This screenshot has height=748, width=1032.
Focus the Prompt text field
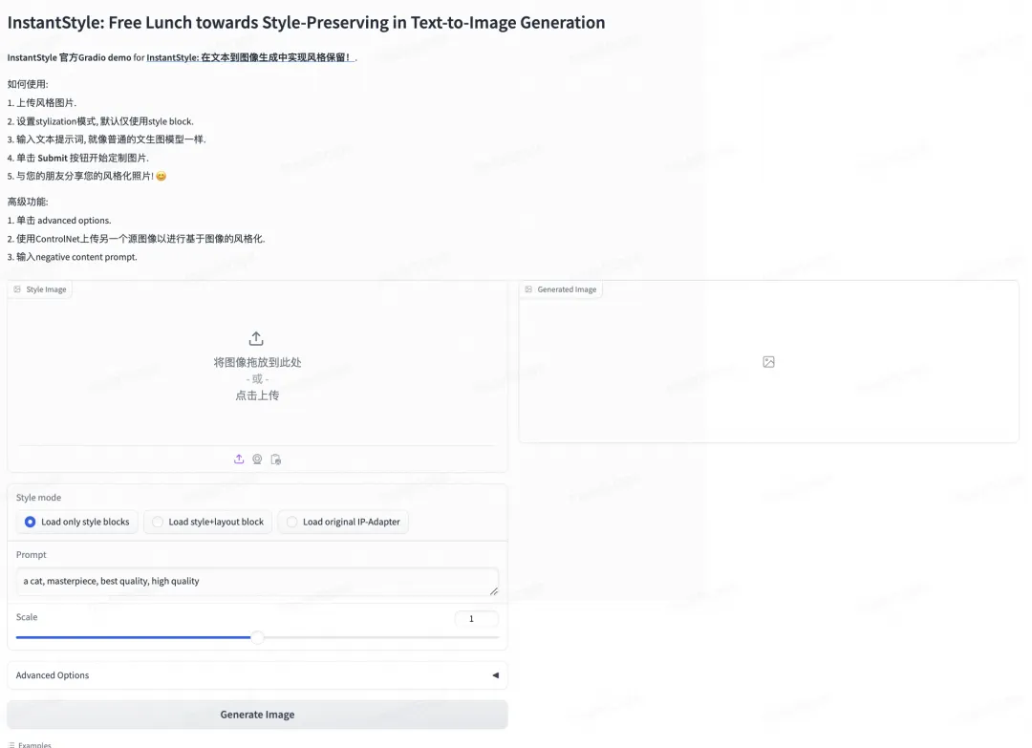(248, 581)
